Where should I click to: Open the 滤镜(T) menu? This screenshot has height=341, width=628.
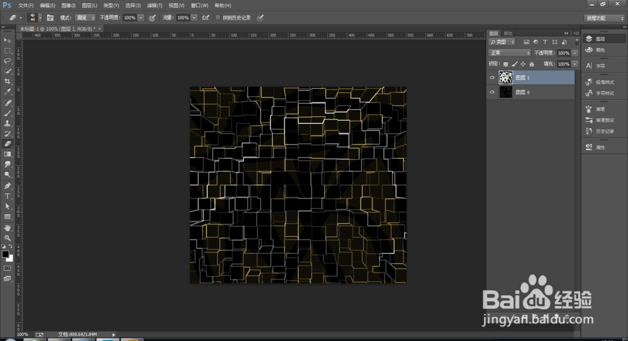pyautogui.click(x=154, y=6)
